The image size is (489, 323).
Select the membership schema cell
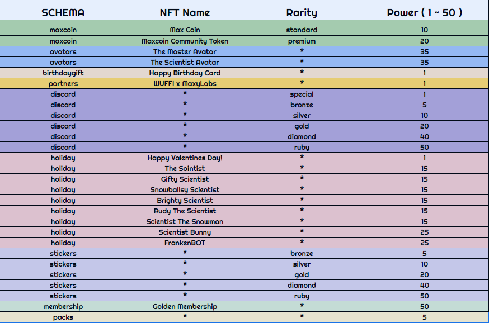[x=63, y=306]
